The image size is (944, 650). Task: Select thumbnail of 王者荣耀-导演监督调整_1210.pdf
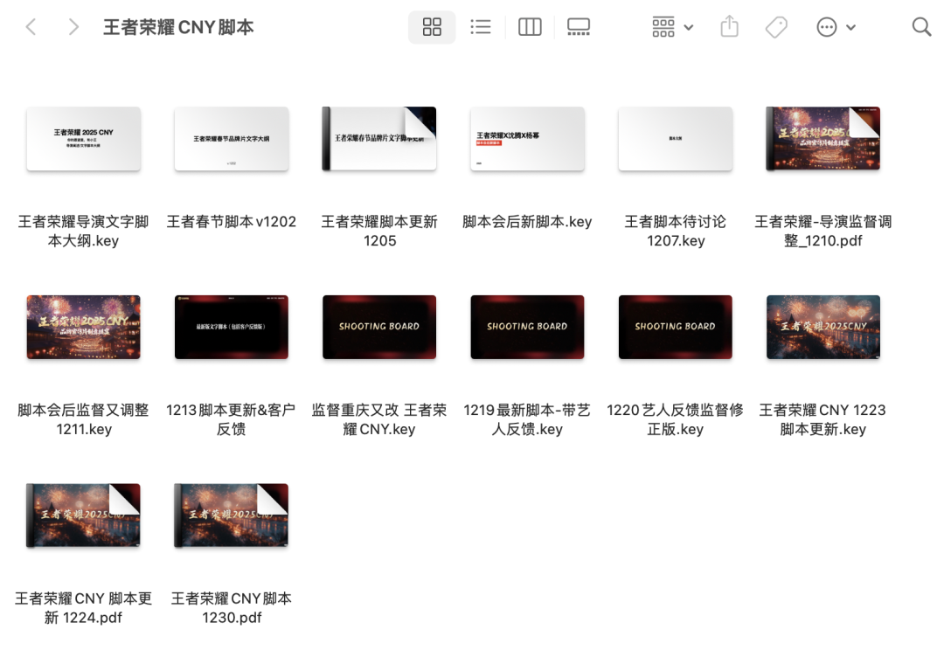click(x=823, y=139)
